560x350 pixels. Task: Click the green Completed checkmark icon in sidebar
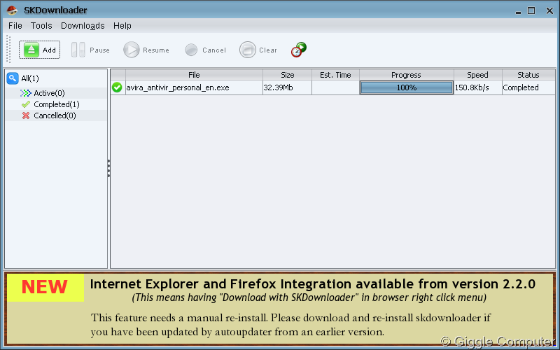click(26, 104)
